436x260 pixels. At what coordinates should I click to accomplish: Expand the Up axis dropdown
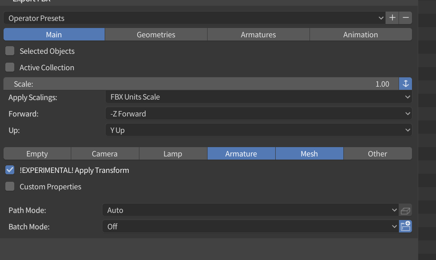258,130
